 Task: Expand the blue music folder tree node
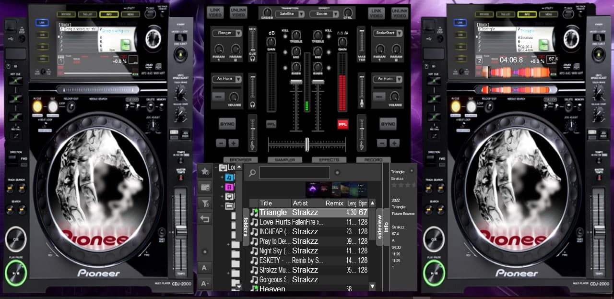[x=222, y=177]
